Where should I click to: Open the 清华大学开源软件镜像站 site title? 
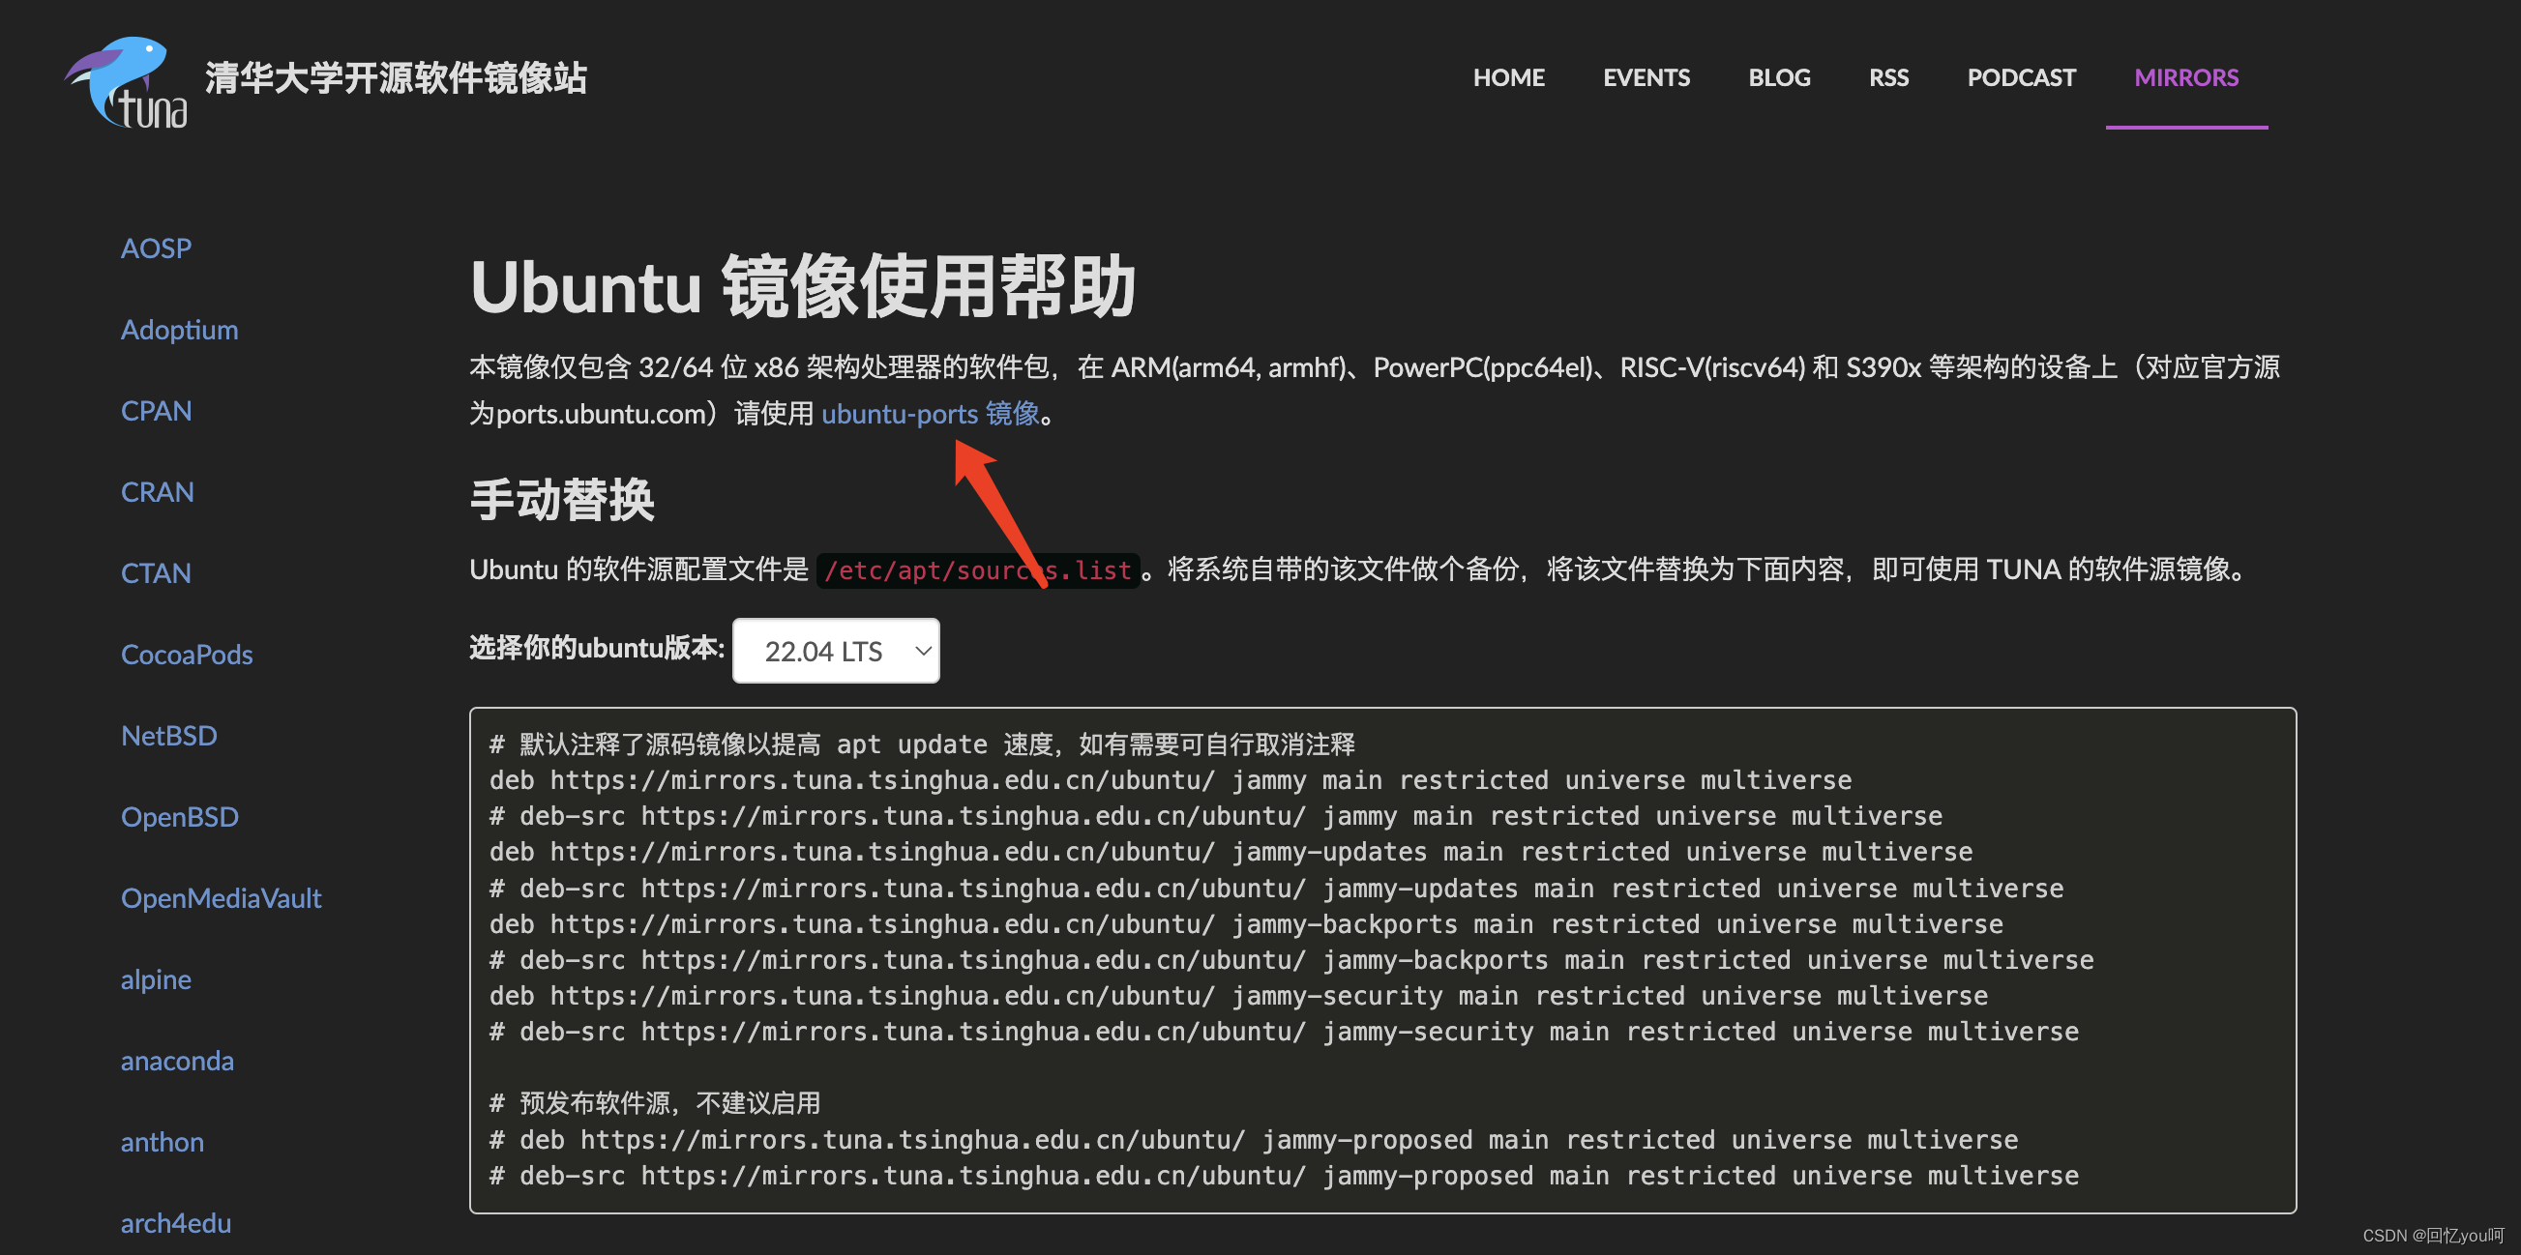[396, 78]
